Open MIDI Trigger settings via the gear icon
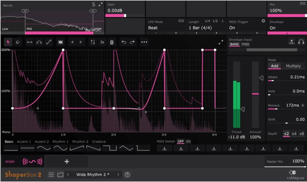Viewport: 307px width, 182px height. pos(263,21)
